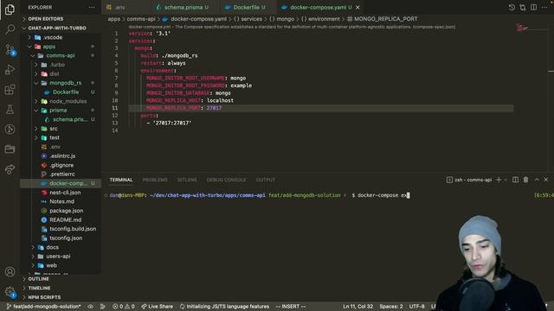Screen dimensions: 554x311
Task: Open the Source Control view
Action: [10, 49]
